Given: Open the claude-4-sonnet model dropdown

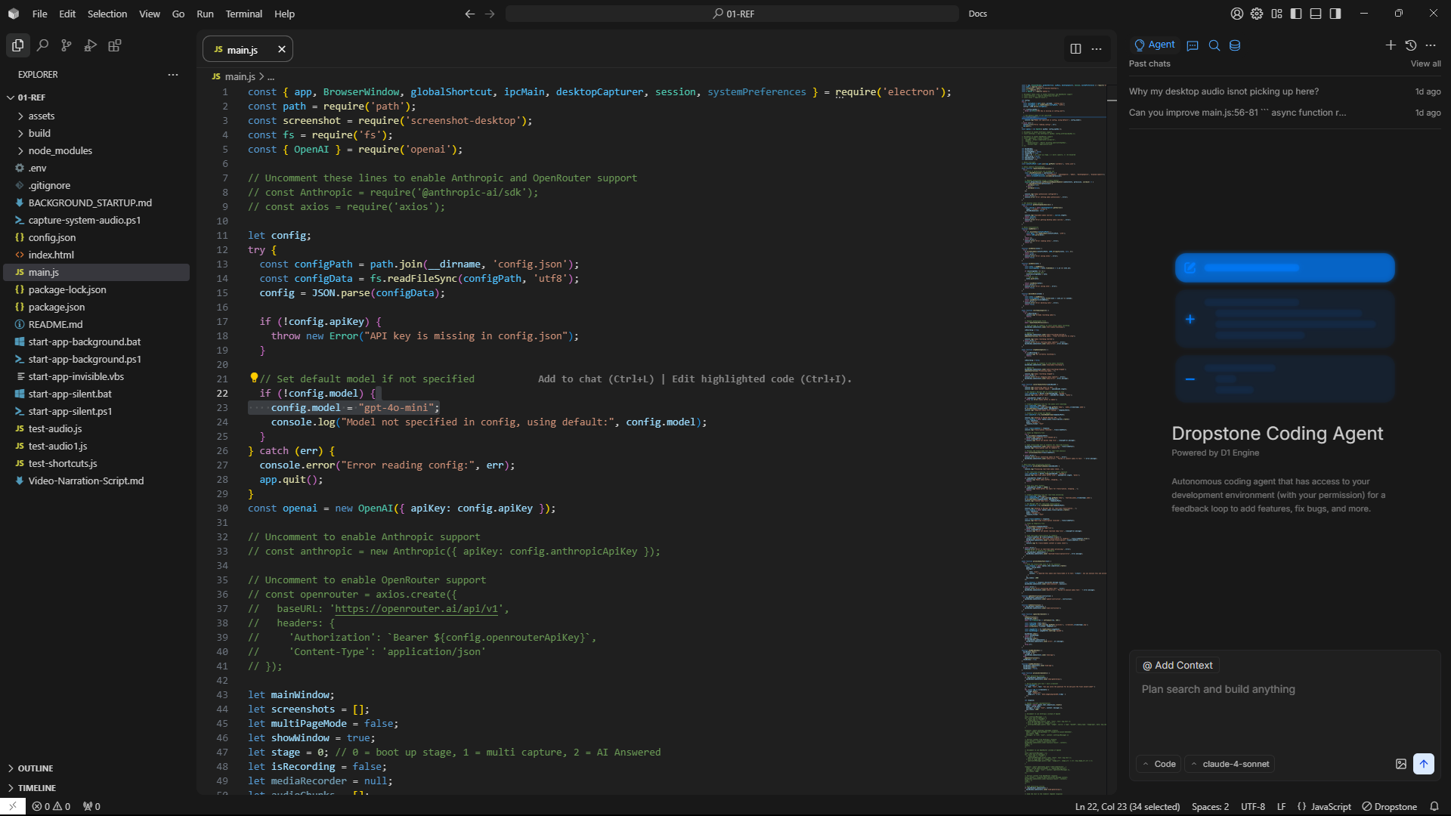Looking at the screenshot, I should point(1230,764).
